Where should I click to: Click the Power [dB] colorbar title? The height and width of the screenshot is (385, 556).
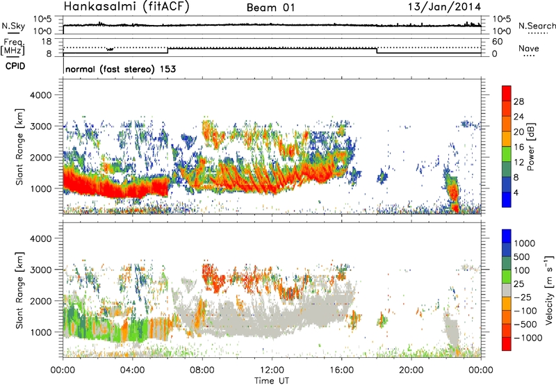[530, 147]
